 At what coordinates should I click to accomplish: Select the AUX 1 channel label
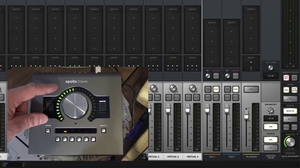coord(212,157)
